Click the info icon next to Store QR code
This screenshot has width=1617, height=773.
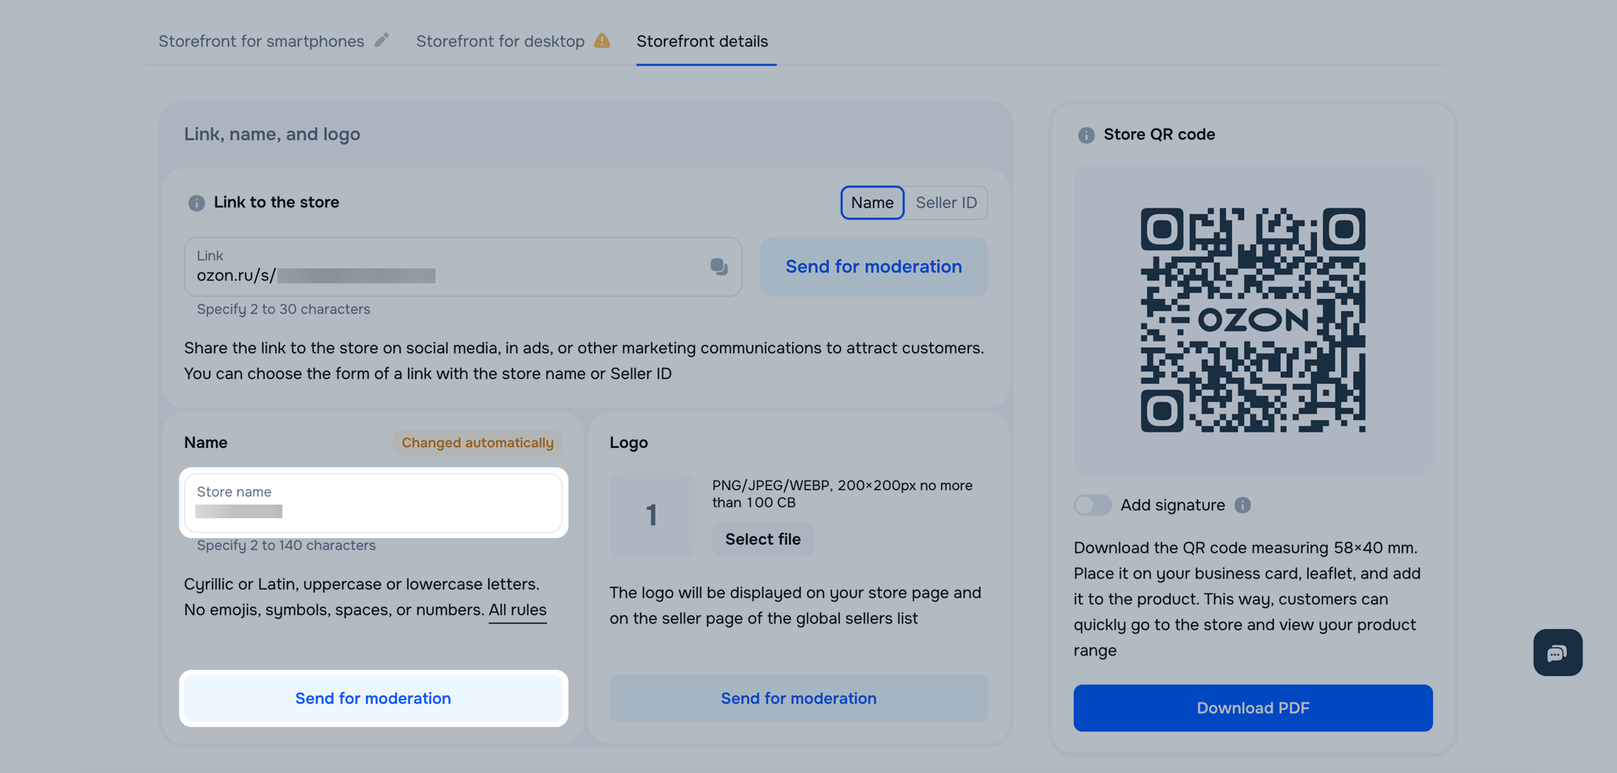pos(1086,135)
